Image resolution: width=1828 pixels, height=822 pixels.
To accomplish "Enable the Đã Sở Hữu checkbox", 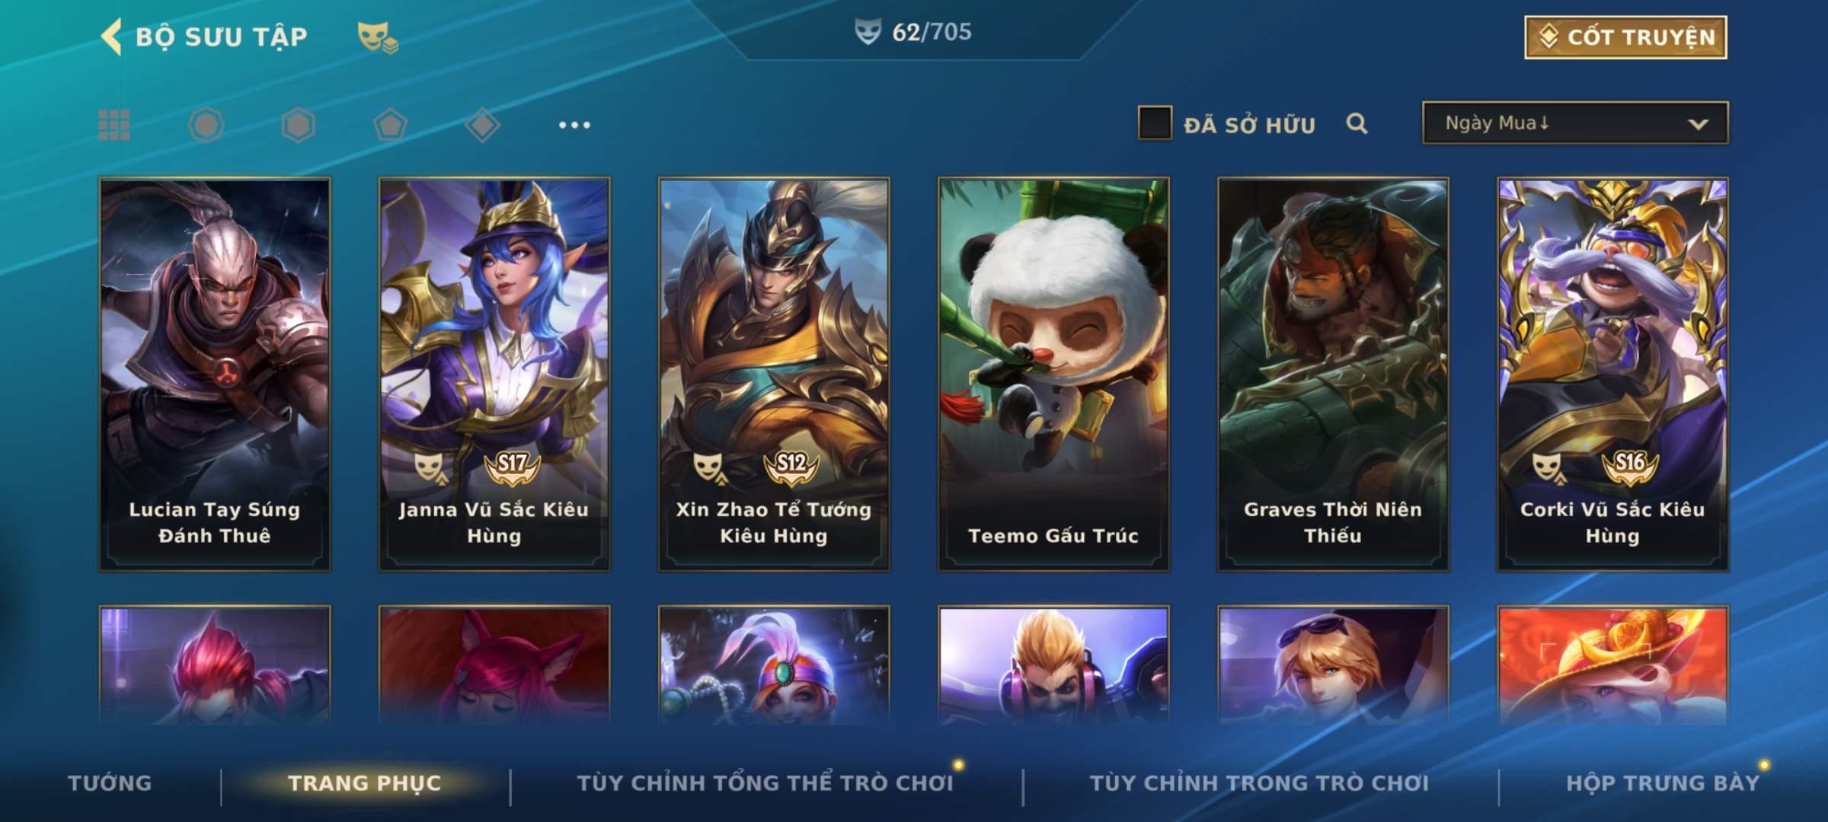I will pyautogui.click(x=1155, y=123).
